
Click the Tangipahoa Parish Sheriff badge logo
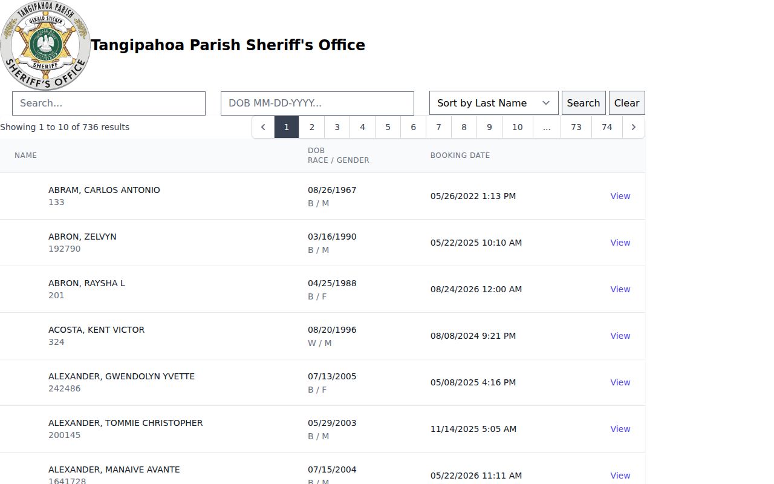[x=45, y=45]
